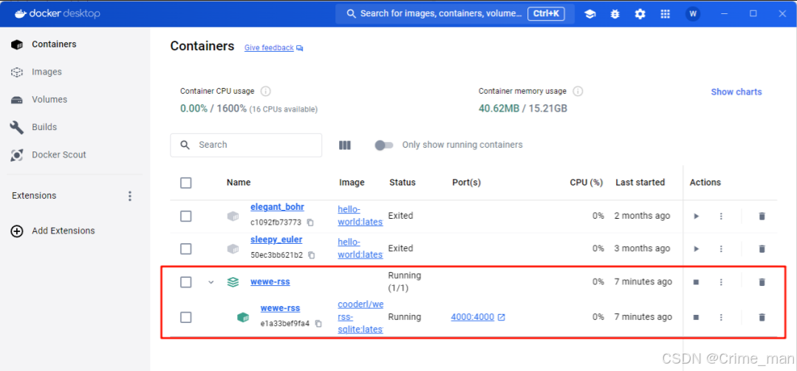Open more actions for wewe-rss container e1a33bef9fa4
Viewport: 797px width, 371px height.
click(721, 317)
